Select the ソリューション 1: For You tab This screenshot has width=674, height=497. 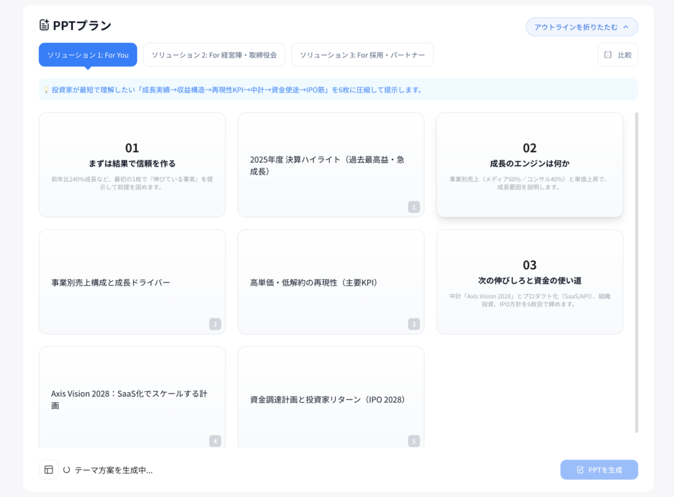88,55
